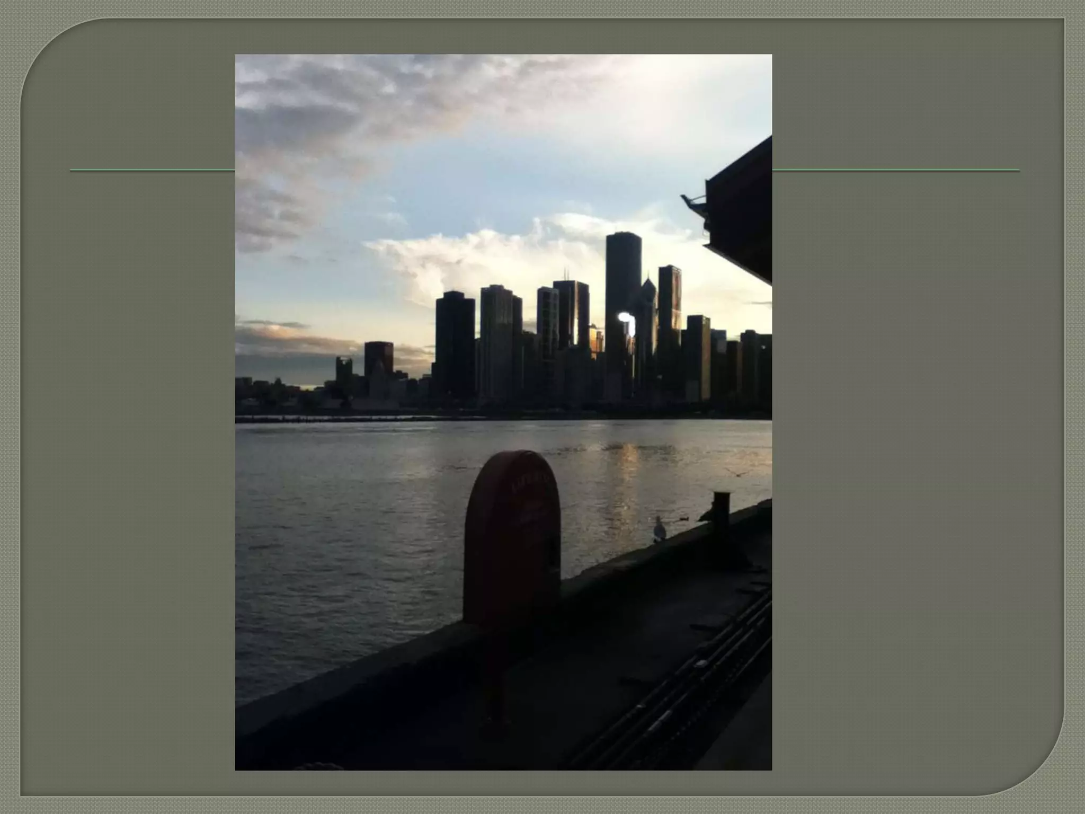Click the calm water left of the red box
Image resolution: width=1085 pixels, height=814 pixels.
coord(344,530)
